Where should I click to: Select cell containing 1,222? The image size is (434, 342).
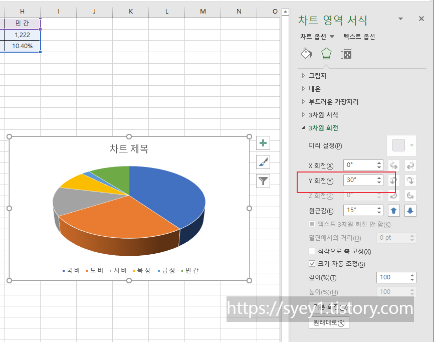tap(22, 35)
